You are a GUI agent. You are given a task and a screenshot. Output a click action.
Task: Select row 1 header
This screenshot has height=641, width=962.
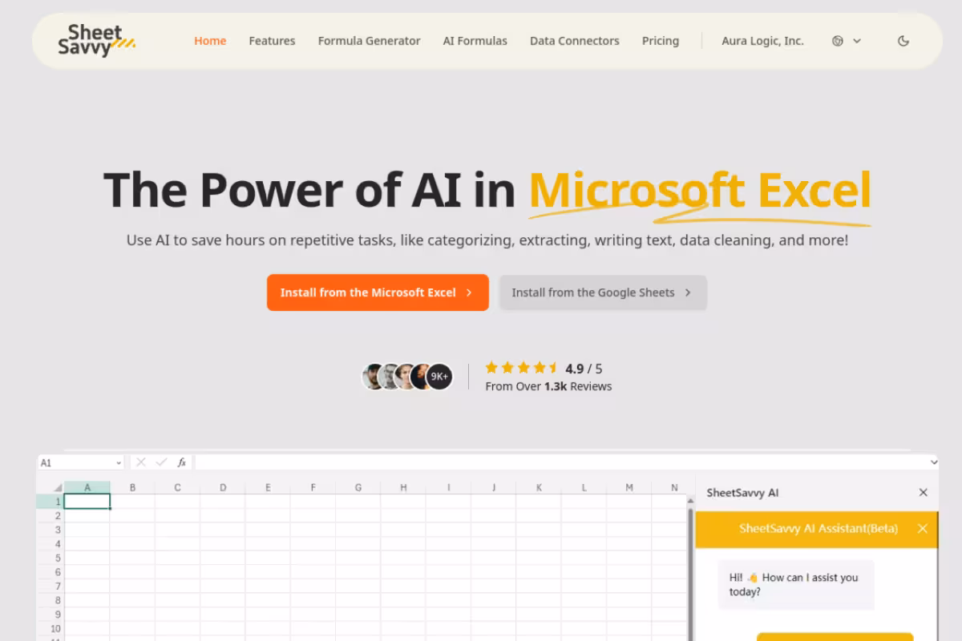[x=51, y=502]
